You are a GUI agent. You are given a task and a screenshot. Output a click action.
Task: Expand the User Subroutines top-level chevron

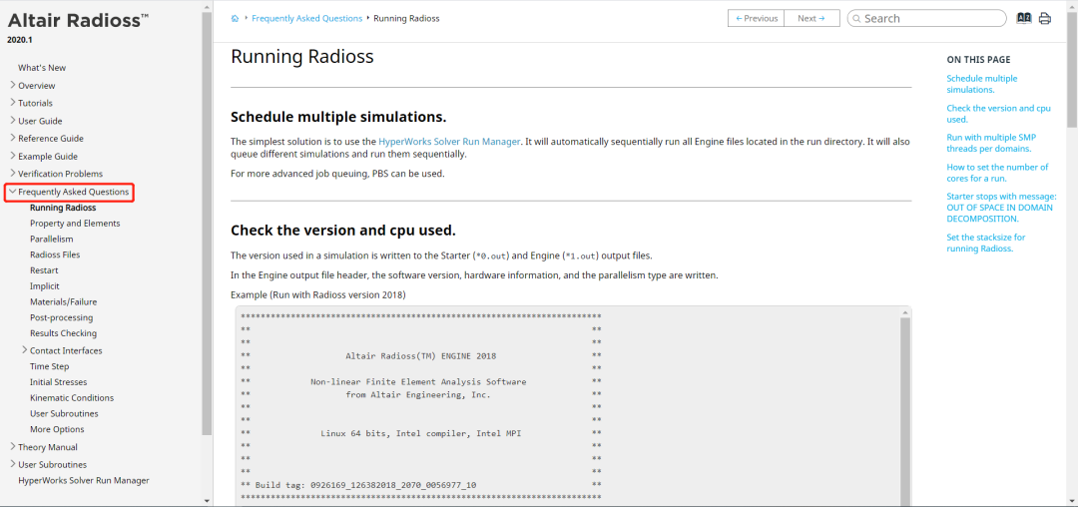pos(12,464)
